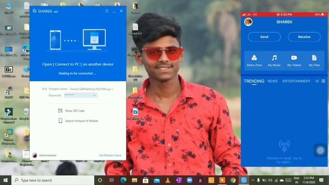The width and height of the screenshot is (329, 185).
Task: Select the hotspot name text
Action: tap(92, 89)
